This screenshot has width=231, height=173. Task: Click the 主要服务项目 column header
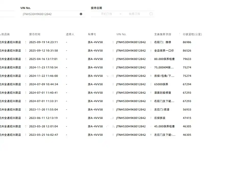(163, 34)
